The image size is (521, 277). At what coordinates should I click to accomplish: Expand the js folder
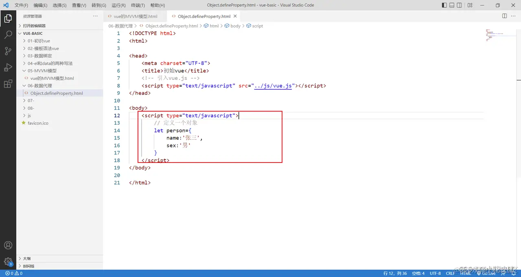[59, 116]
